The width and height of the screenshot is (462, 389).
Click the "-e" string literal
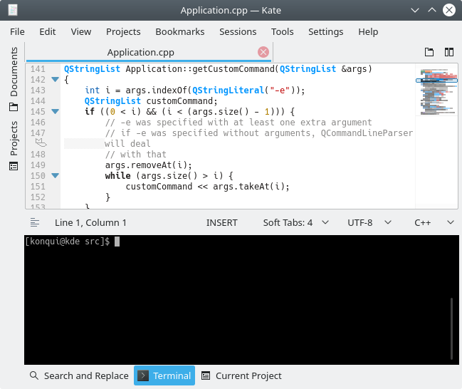click(x=280, y=90)
